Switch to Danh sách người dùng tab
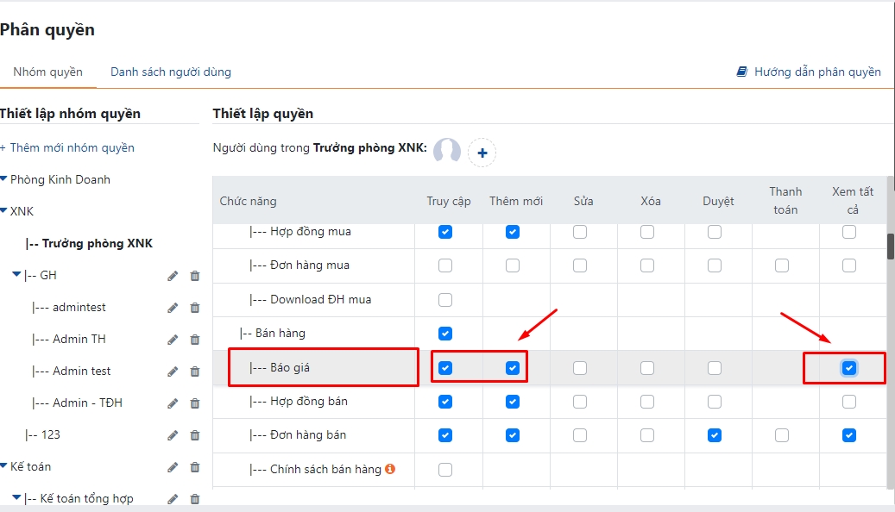The height and width of the screenshot is (512, 895). point(170,72)
